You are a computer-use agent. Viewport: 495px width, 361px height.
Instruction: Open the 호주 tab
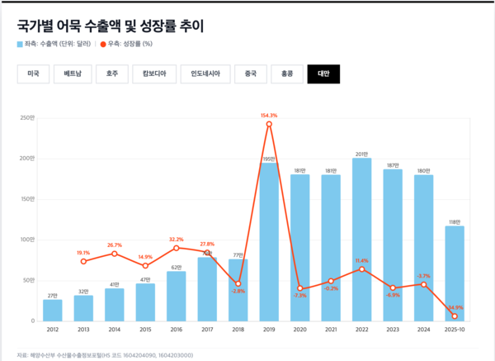tap(111, 74)
